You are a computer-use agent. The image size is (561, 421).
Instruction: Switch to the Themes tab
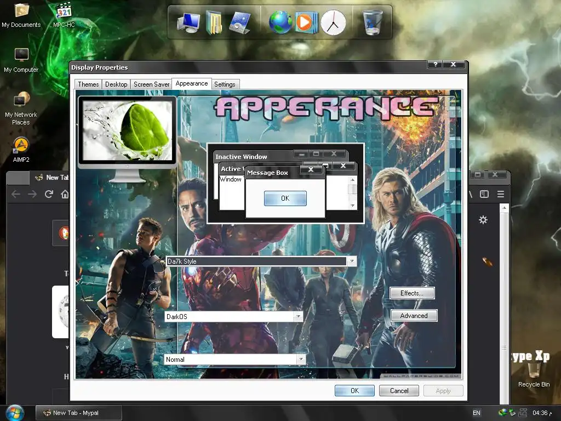(x=88, y=84)
